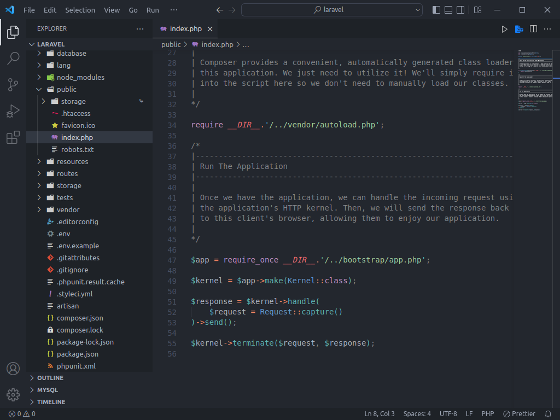
Task: Open the File menu
Action: [x=30, y=10]
